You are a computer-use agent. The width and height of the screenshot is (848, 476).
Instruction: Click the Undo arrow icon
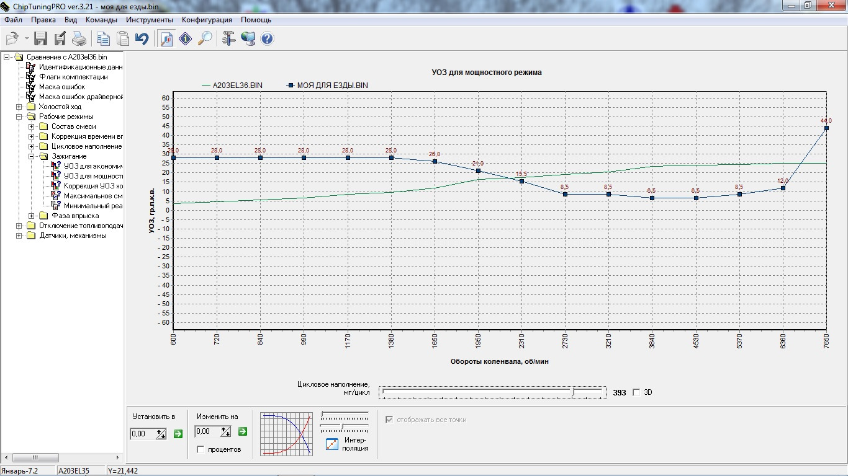[x=142, y=39]
